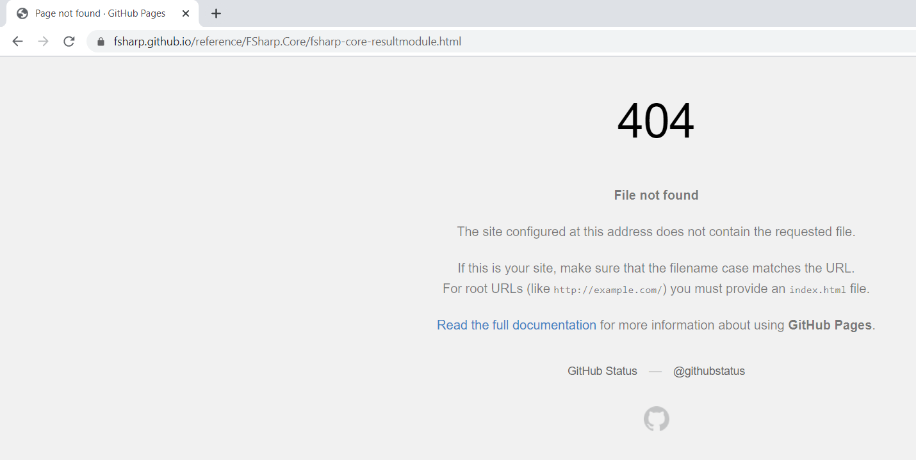The height and width of the screenshot is (460, 916).
Task: Go back to the previous page
Action: click(17, 42)
